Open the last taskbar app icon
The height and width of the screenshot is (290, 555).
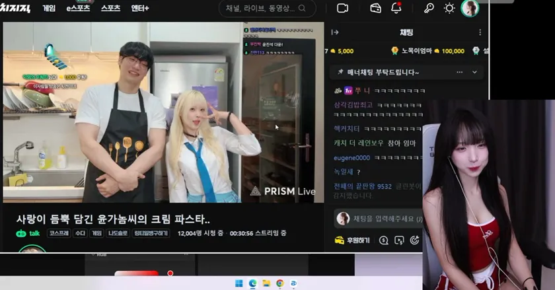pyautogui.click(x=293, y=283)
